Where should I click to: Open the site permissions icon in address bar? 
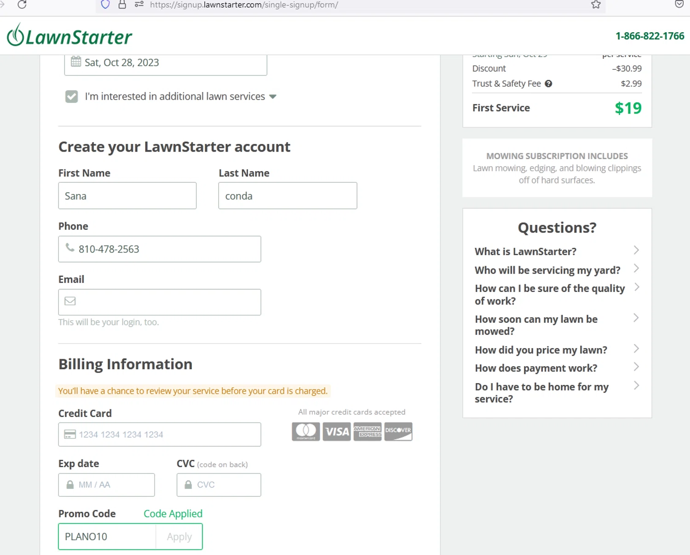(139, 5)
